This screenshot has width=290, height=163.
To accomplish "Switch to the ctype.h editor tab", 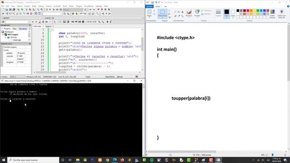I will [x=48, y=26].
